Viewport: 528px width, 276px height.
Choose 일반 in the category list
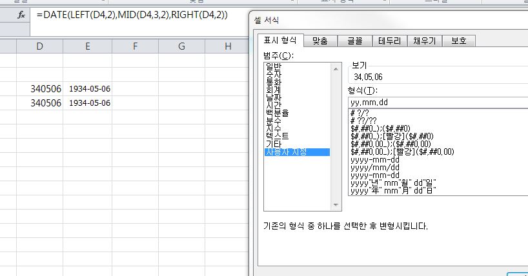(273, 67)
